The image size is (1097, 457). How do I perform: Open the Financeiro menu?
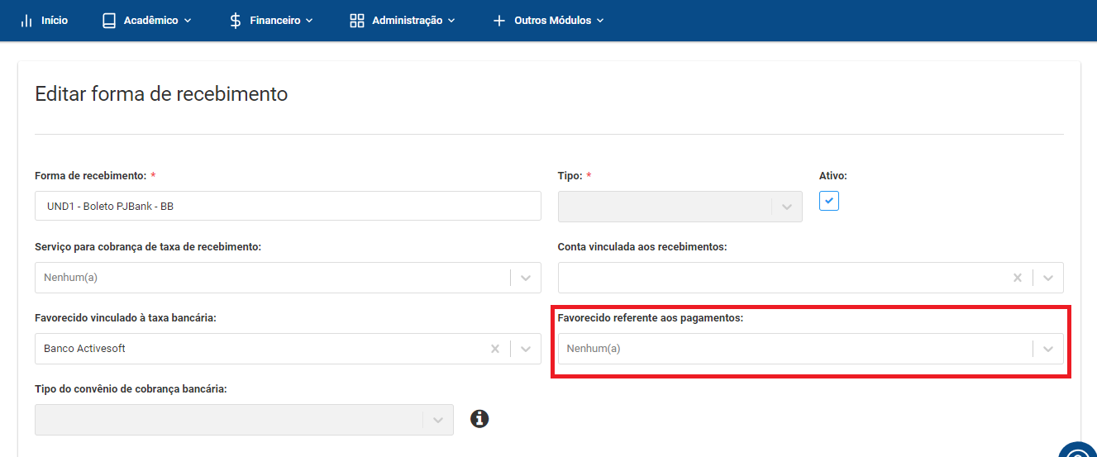[x=271, y=21]
